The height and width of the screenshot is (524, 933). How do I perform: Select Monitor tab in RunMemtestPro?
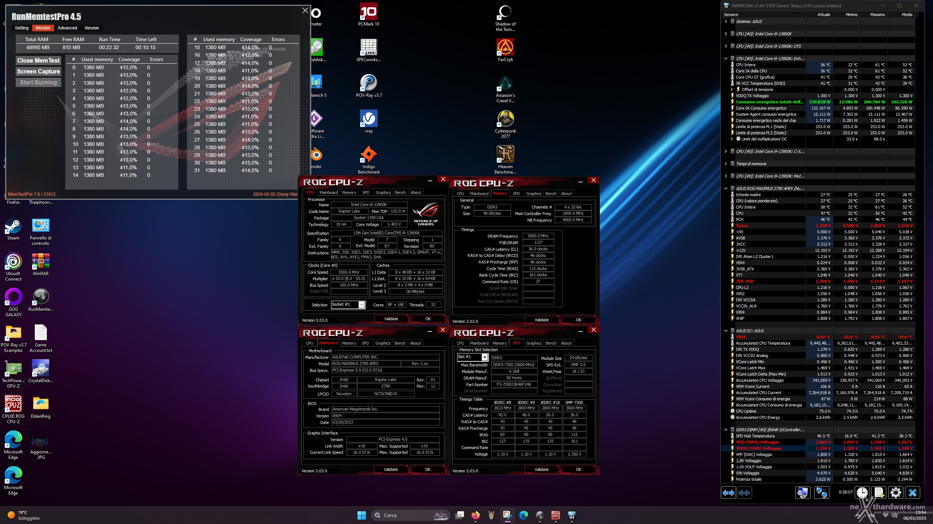(43, 28)
